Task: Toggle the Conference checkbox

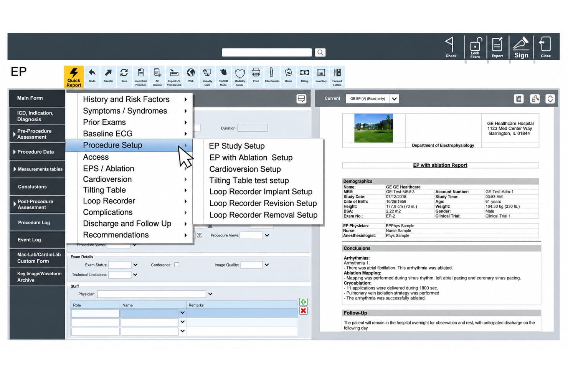Action: (177, 265)
